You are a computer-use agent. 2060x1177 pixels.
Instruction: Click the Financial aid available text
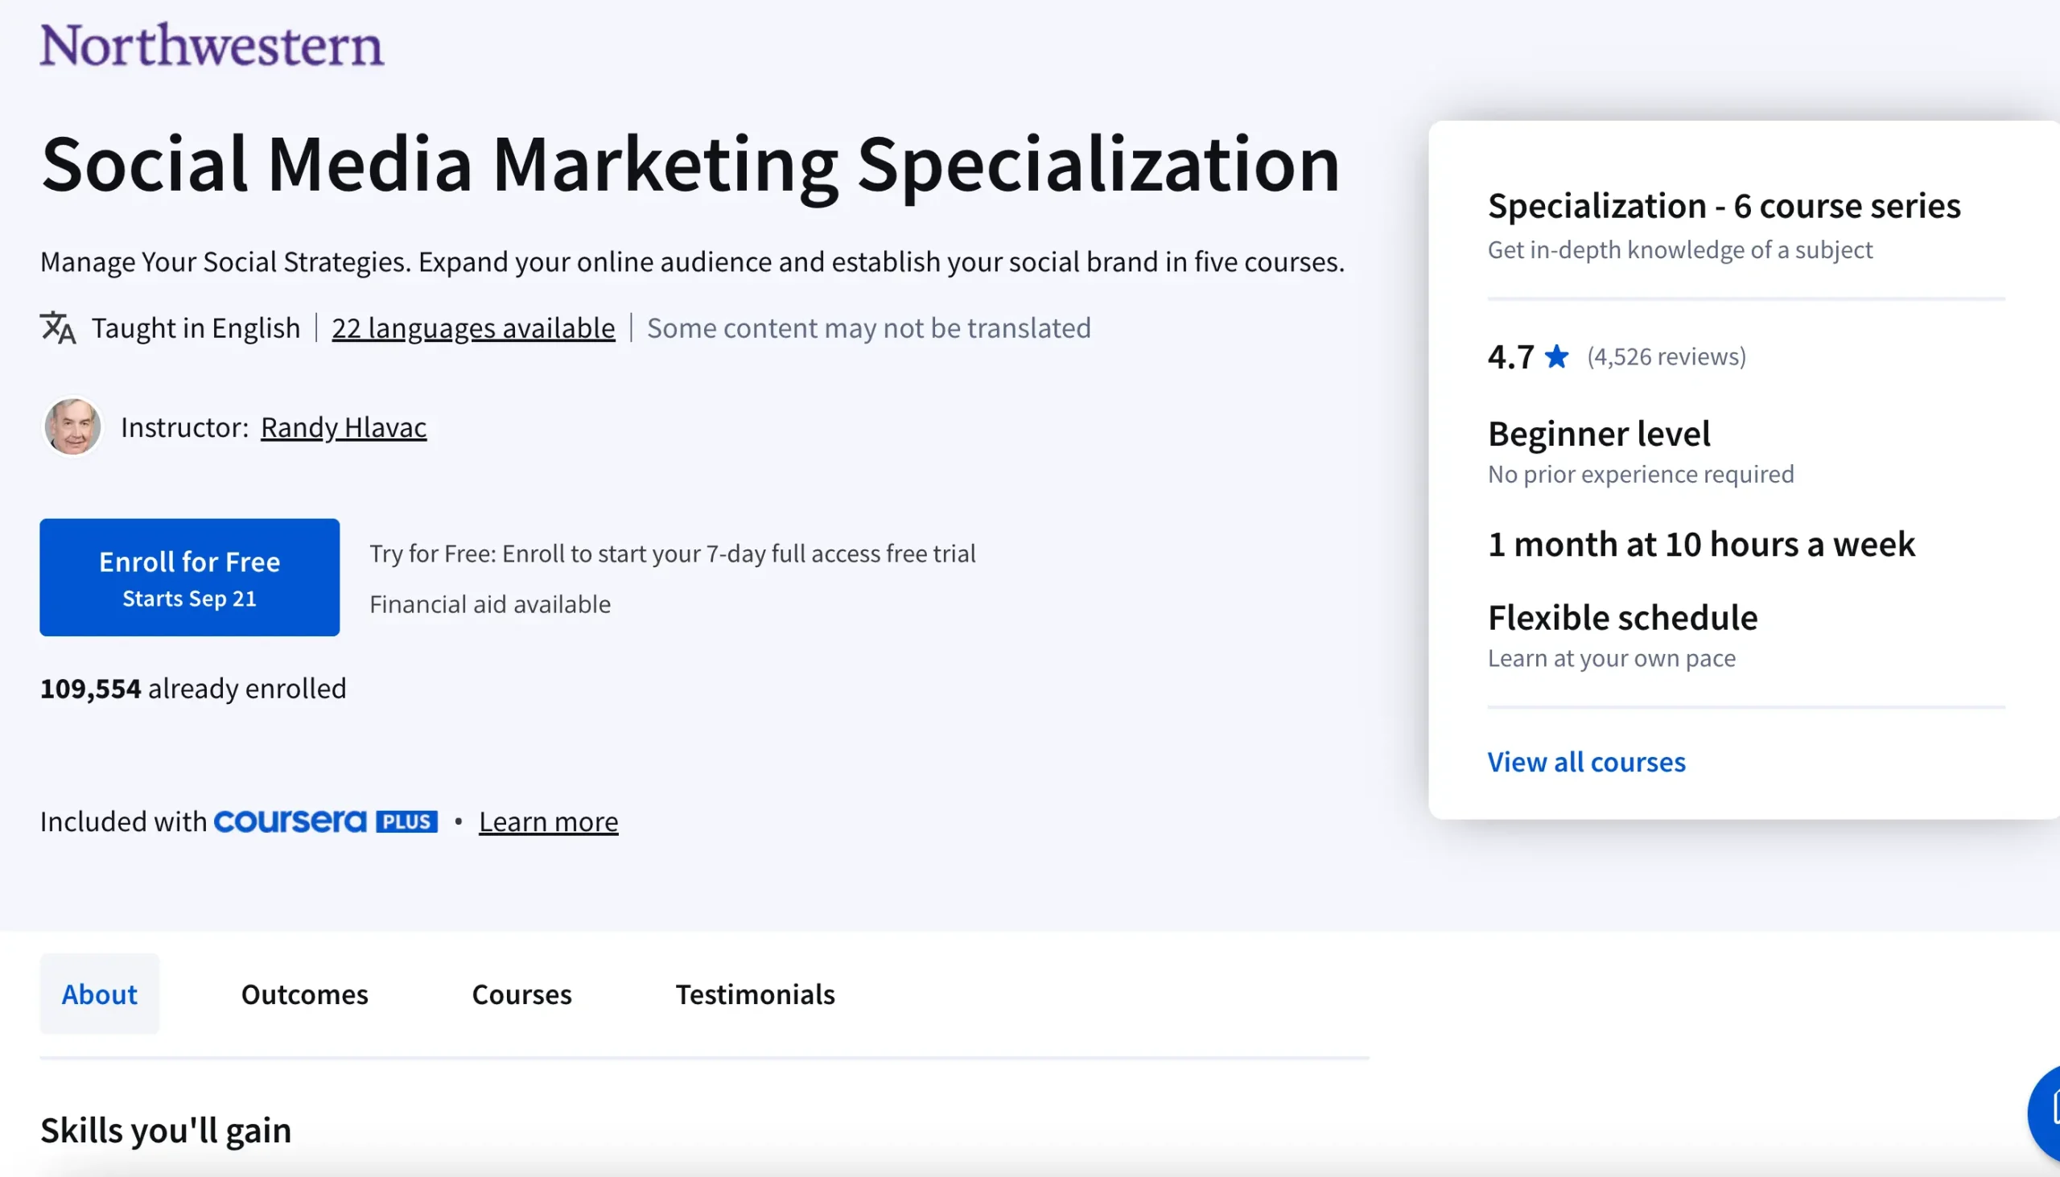[x=489, y=604]
